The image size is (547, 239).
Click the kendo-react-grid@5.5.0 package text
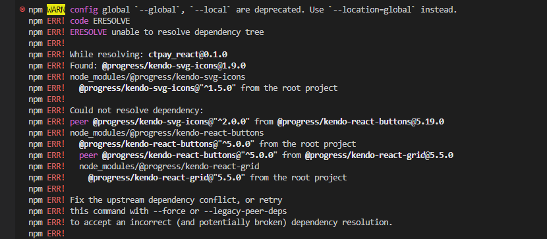(x=379, y=155)
